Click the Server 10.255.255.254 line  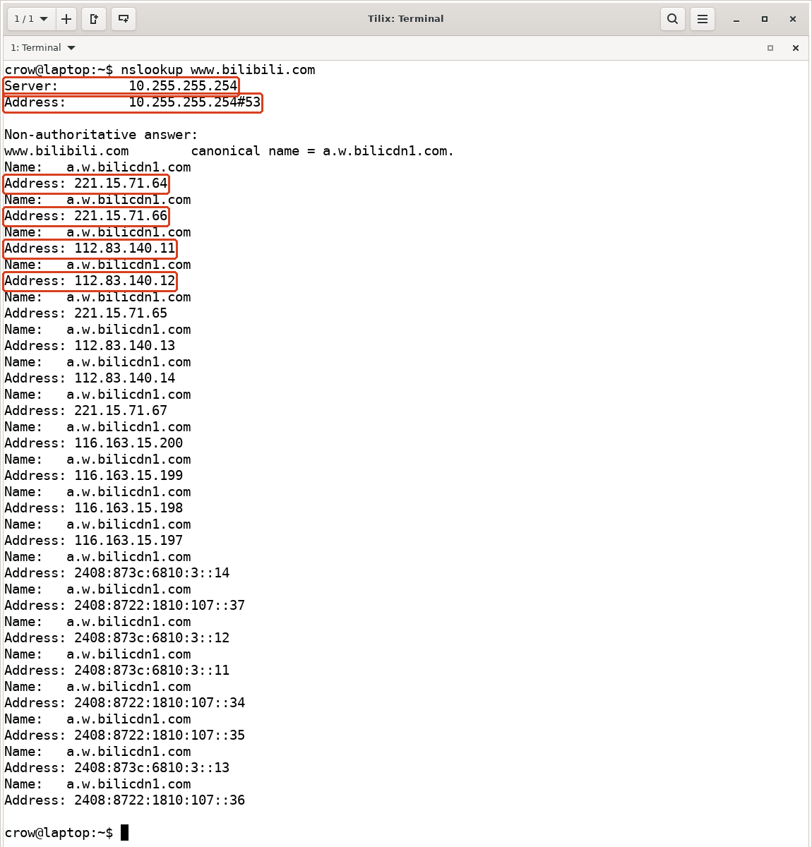coord(121,86)
